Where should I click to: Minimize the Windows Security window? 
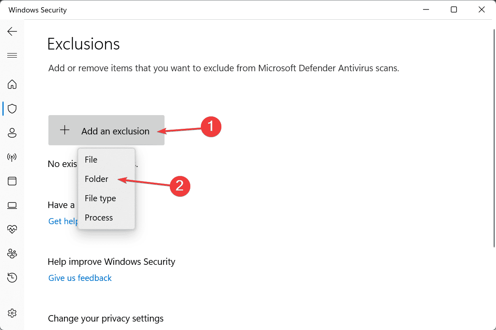click(427, 10)
